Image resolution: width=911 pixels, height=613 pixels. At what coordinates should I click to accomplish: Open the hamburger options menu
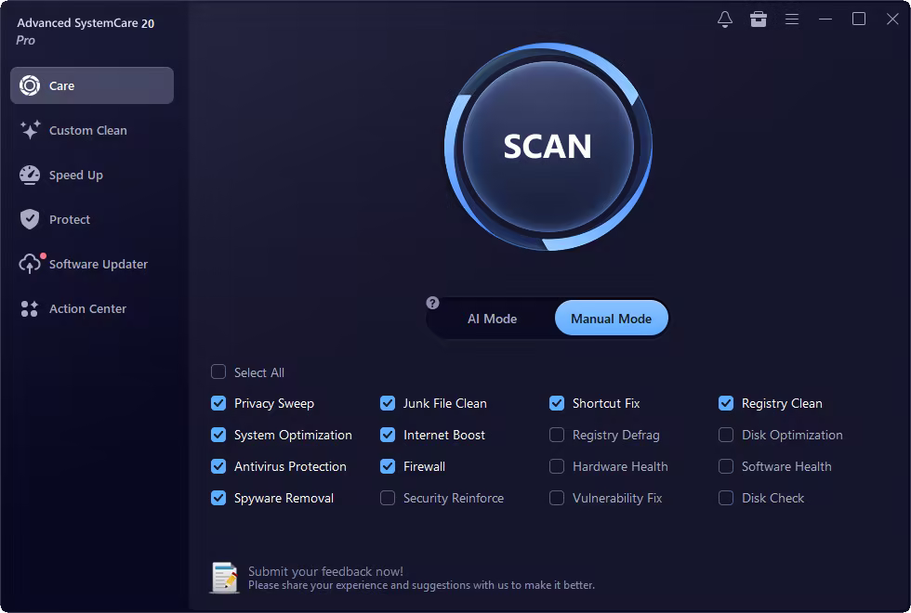[792, 20]
